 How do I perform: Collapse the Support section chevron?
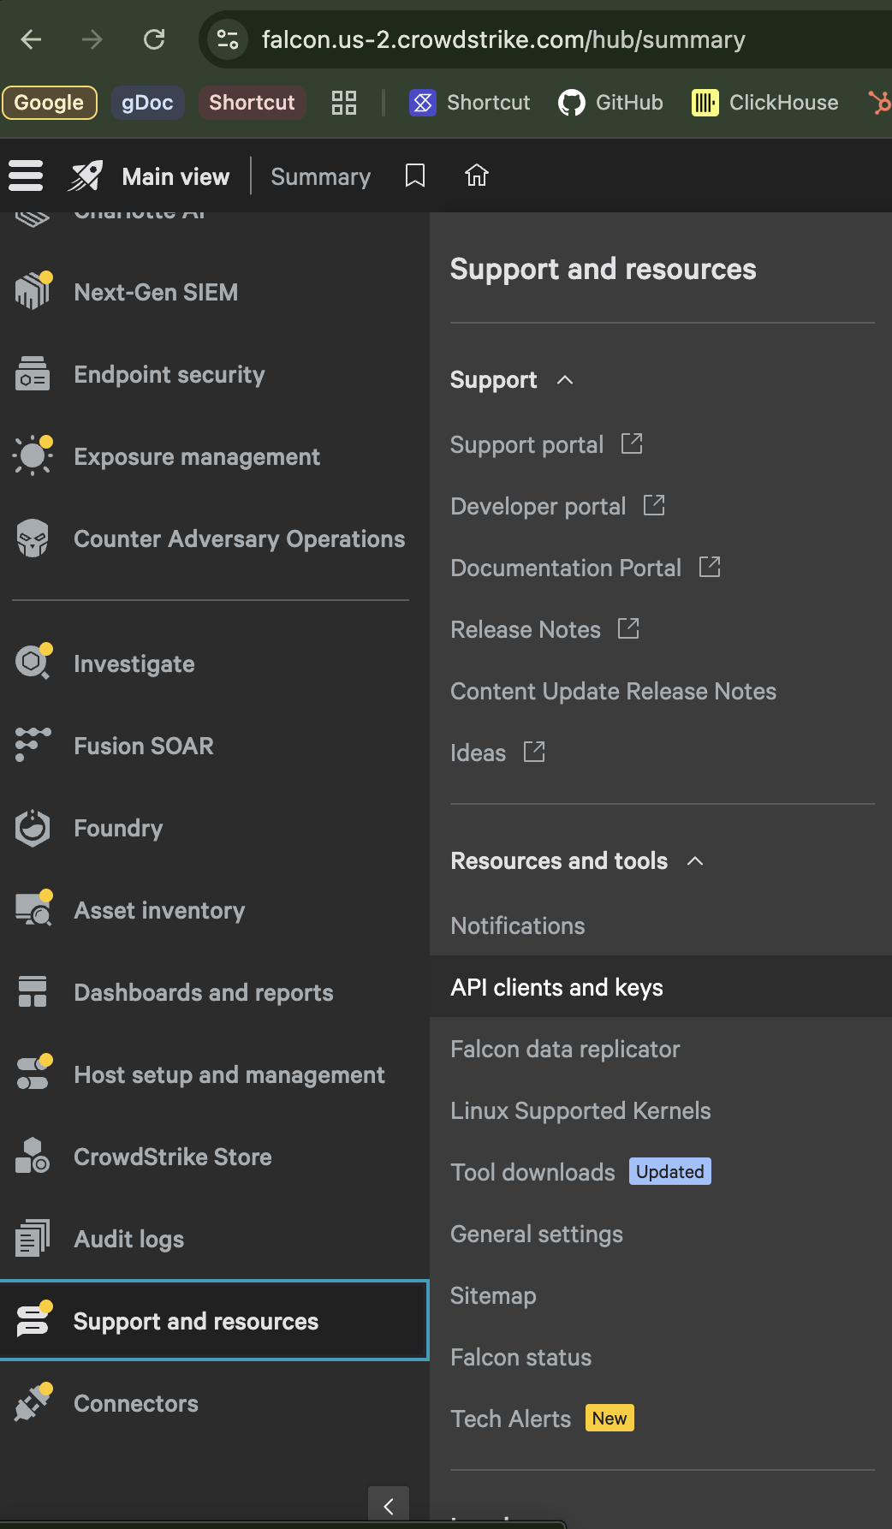pyautogui.click(x=565, y=379)
